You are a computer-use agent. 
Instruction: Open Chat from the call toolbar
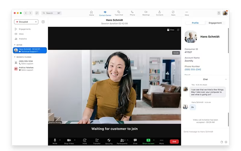coord(135,141)
